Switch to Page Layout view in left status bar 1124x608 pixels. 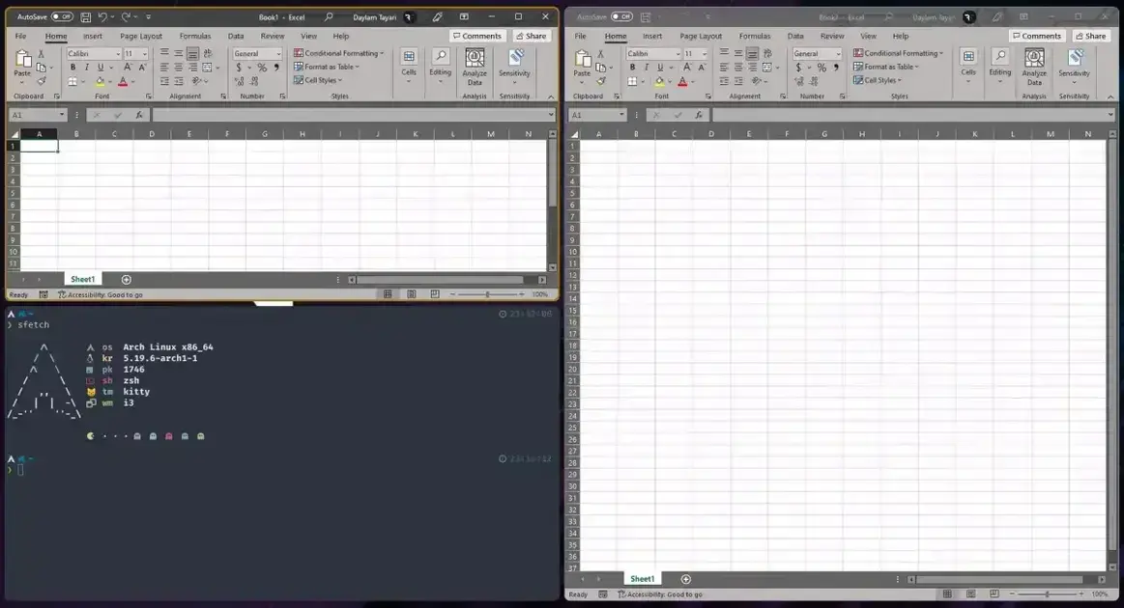412,294
